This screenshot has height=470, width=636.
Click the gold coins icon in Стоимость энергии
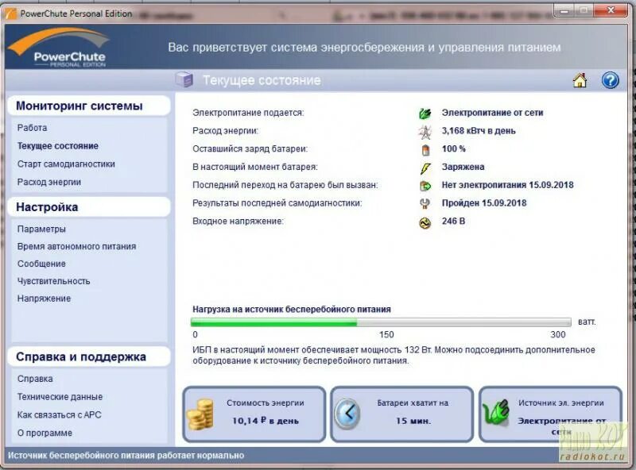click(x=200, y=414)
